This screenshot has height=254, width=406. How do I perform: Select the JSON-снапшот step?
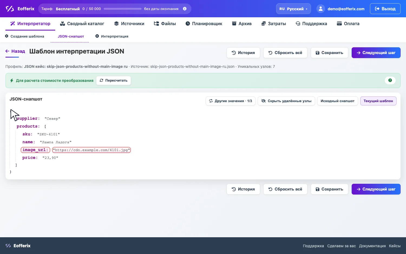tap(71, 36)
